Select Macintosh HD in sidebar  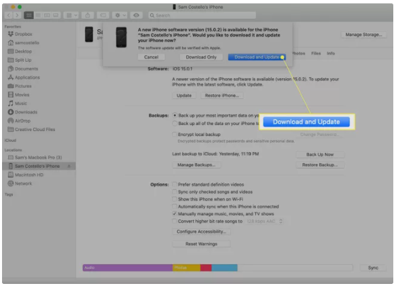[29, 175]
